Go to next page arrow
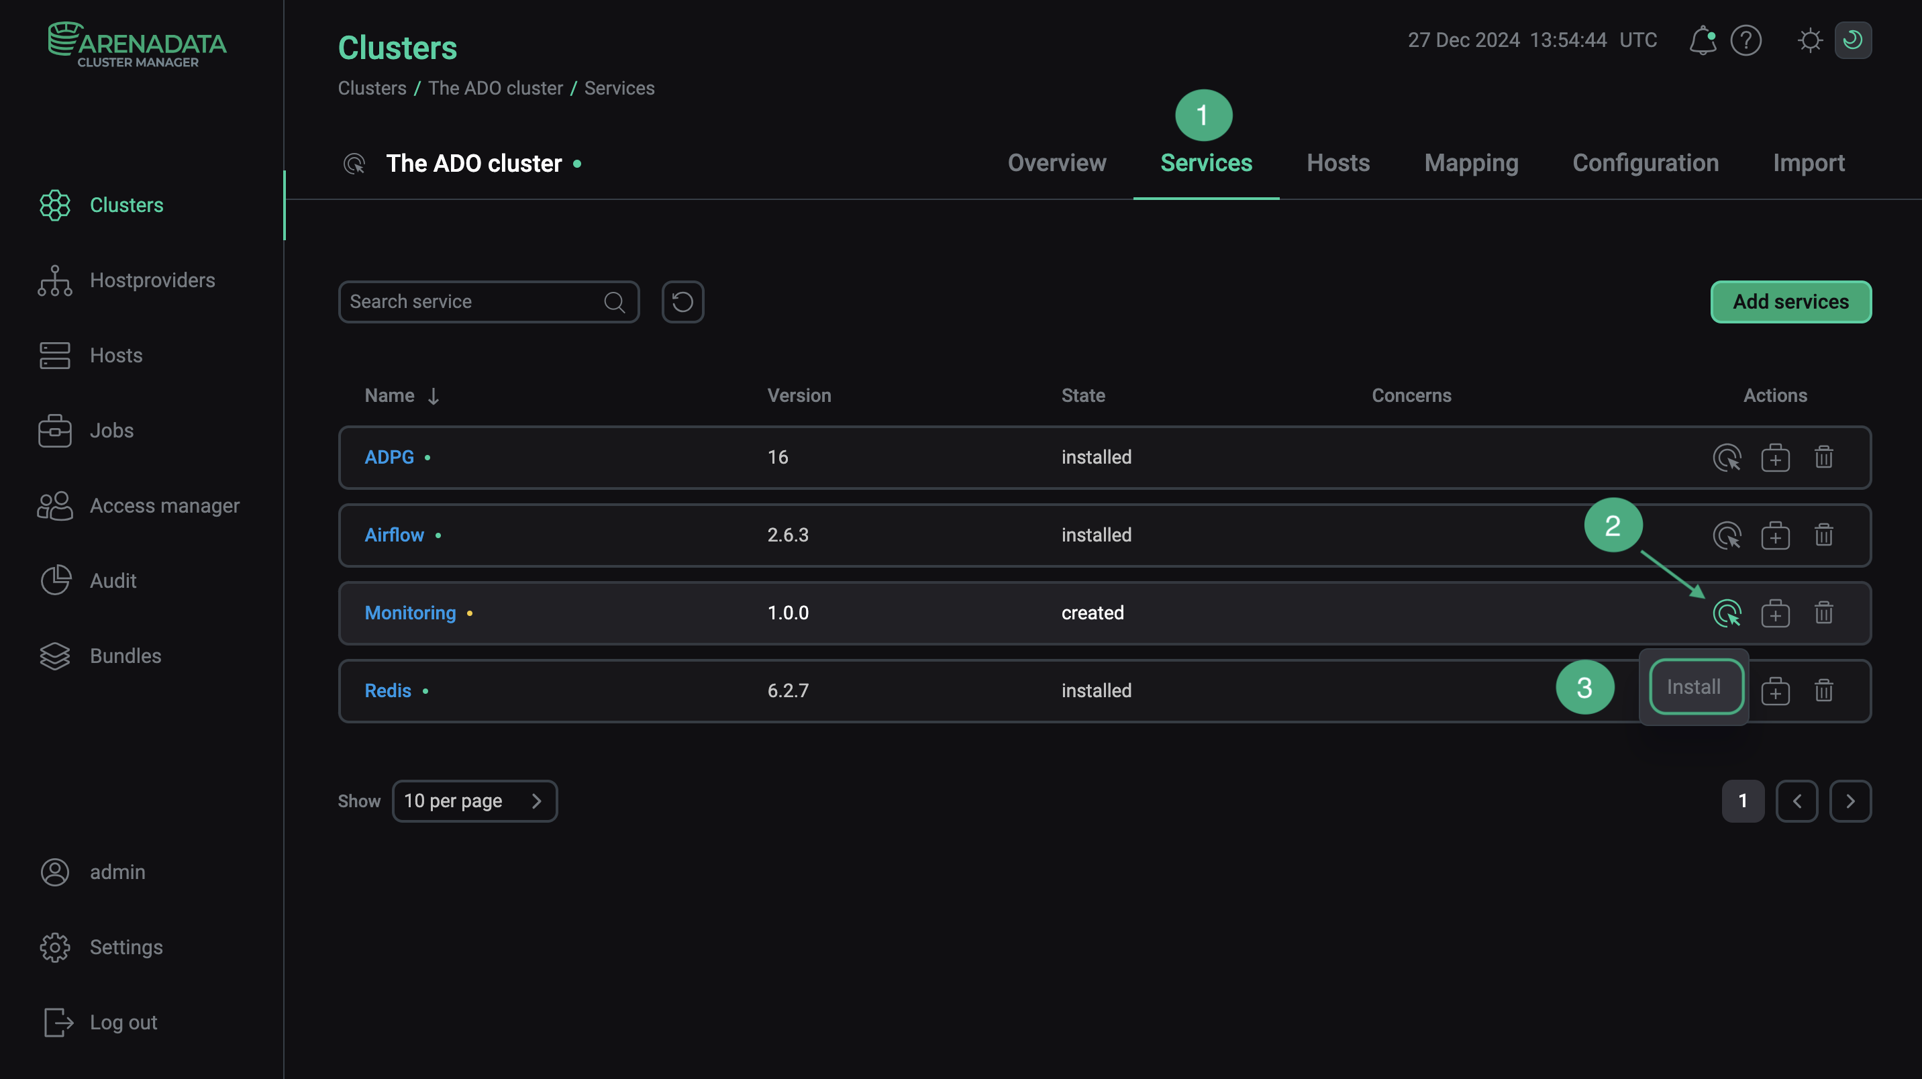 1850,801
